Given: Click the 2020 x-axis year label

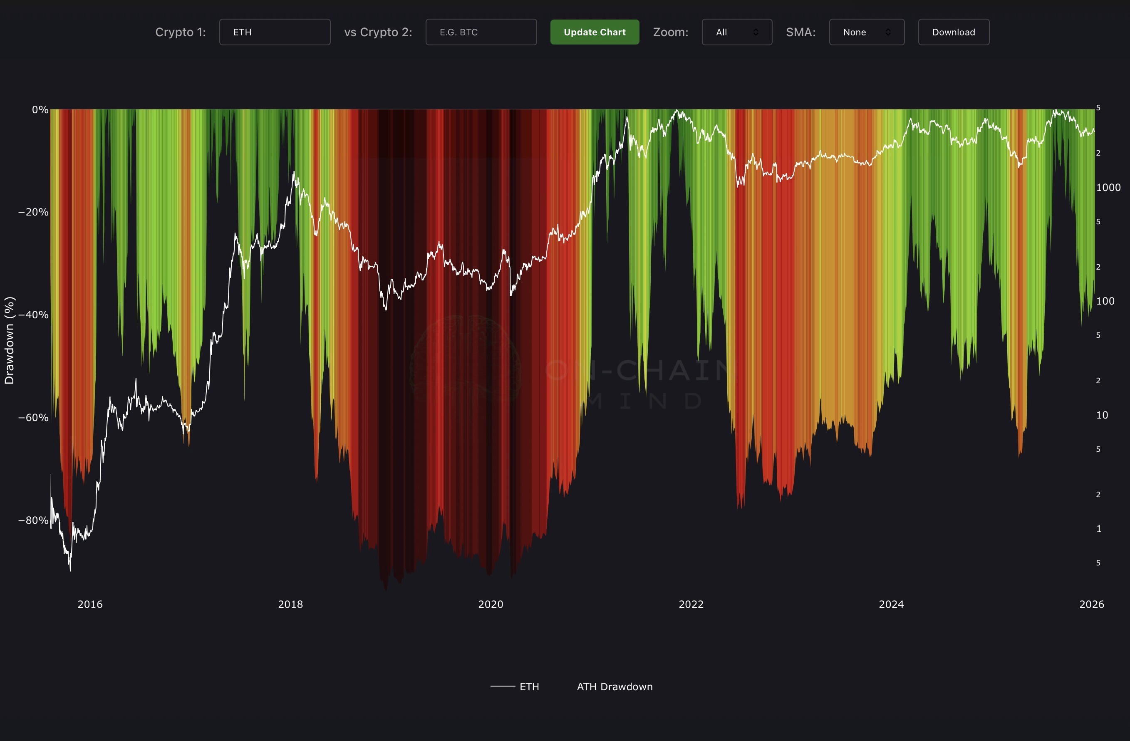Looking at the screenshot, I should [491, 604].
